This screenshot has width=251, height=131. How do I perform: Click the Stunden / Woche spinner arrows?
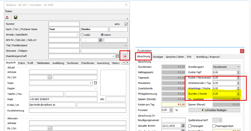[238, 94]
